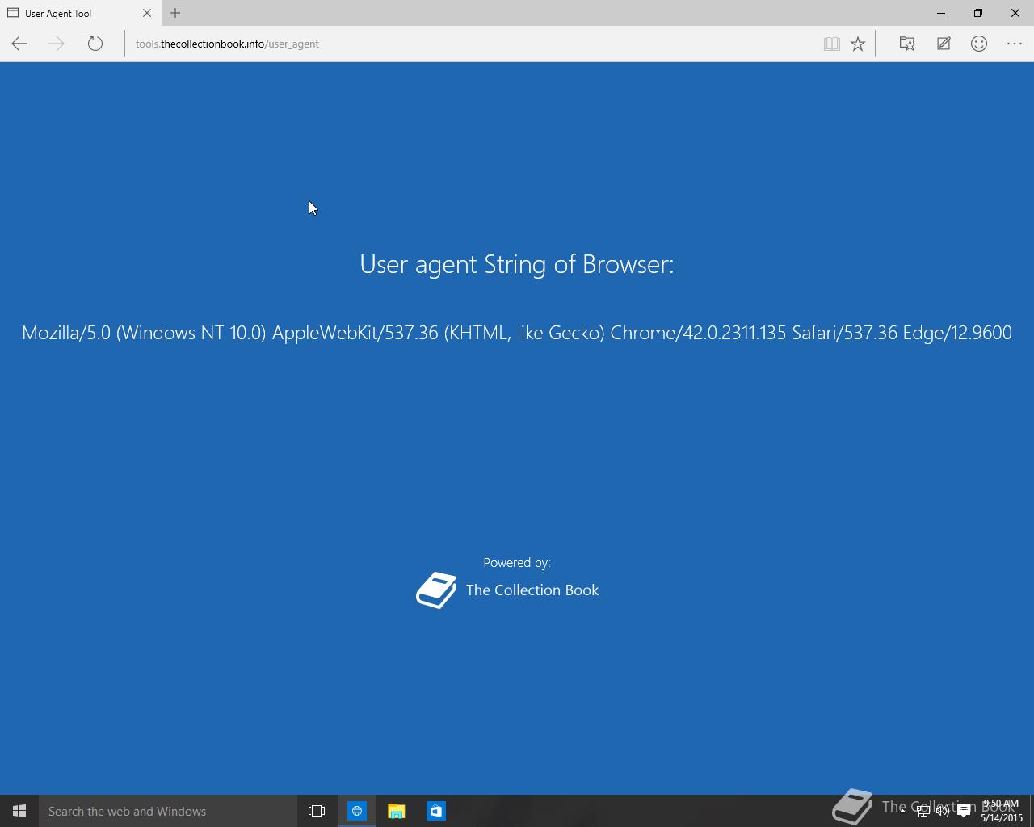Screen dimensions: 1034x827
Task: Click the Search the web and Windows box
Action: pyautogui.click(x=168, y=811)
